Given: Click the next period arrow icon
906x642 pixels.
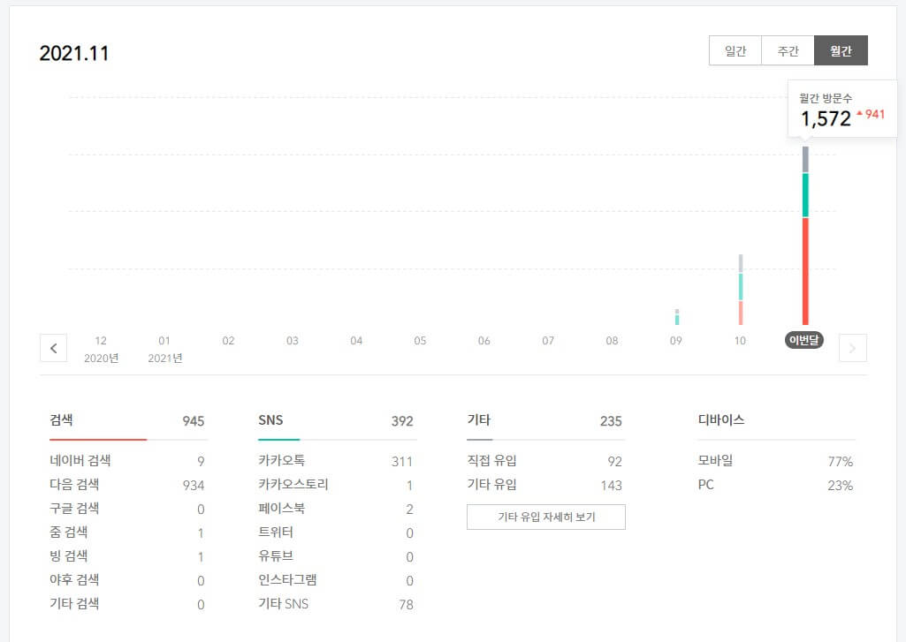Looking at the screenshot, I should coord(852,347).
